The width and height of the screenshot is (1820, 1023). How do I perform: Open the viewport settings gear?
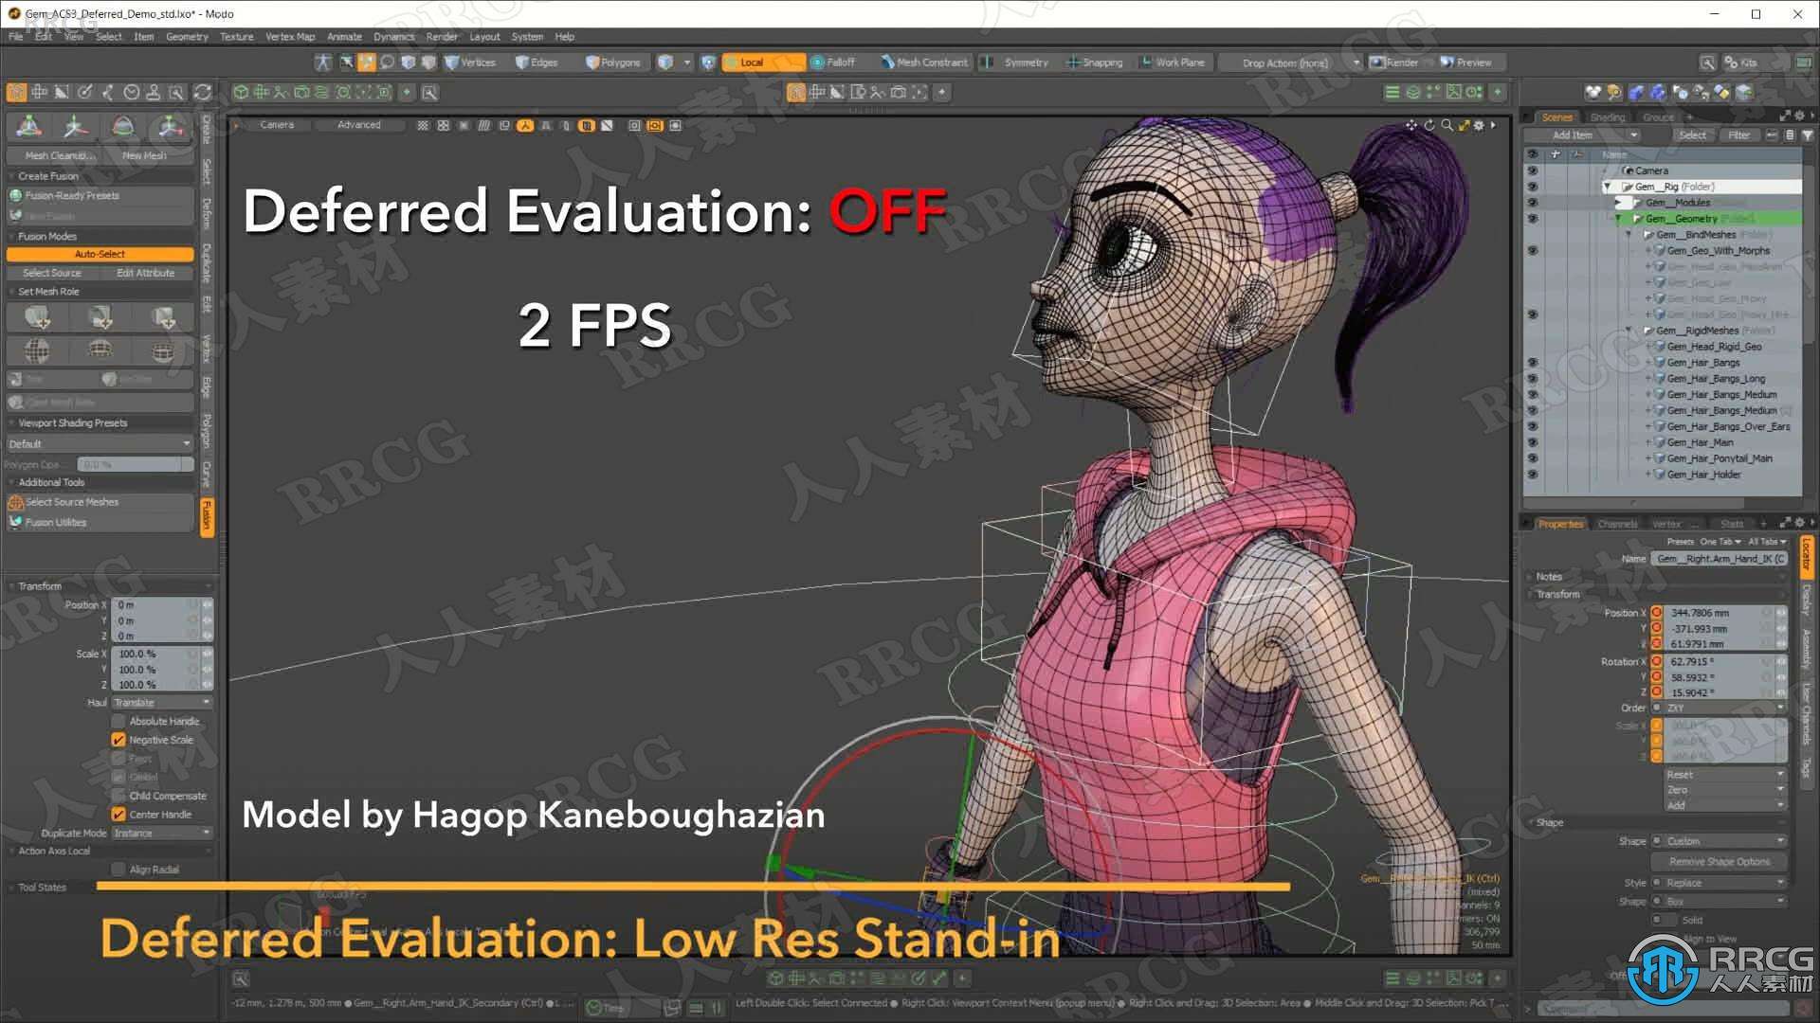pyautogui.click(x=1479, y=125)
